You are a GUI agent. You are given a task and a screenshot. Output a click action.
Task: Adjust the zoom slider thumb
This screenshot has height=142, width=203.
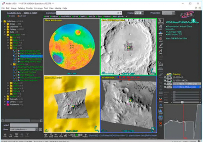pos(182,102)
